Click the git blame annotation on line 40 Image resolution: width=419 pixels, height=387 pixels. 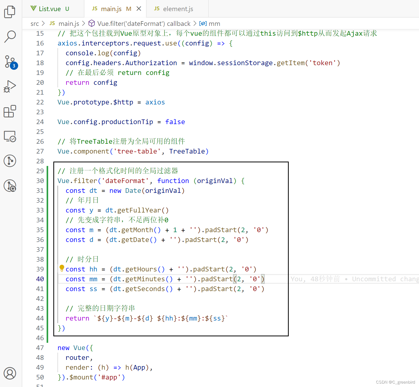coord(355,279)
